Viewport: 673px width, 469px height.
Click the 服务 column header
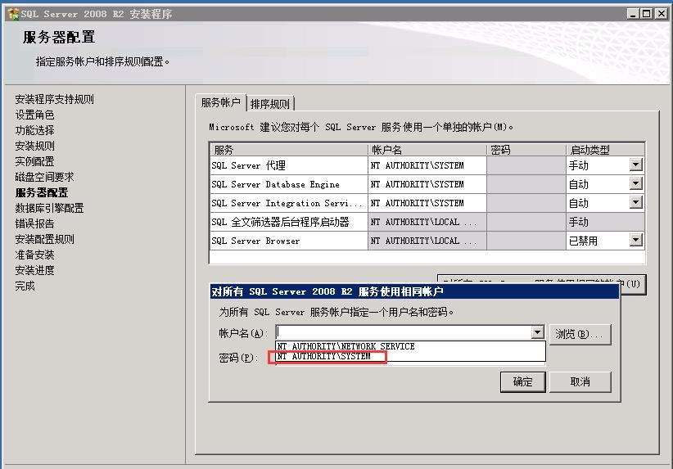tap(289, 150)
